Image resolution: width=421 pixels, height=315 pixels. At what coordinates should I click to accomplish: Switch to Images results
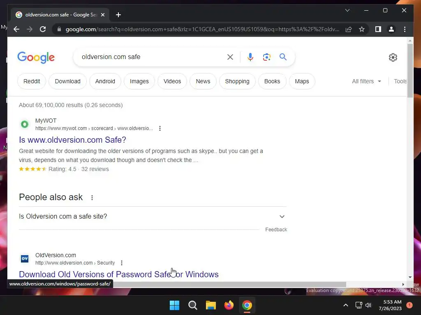[139, 81]
